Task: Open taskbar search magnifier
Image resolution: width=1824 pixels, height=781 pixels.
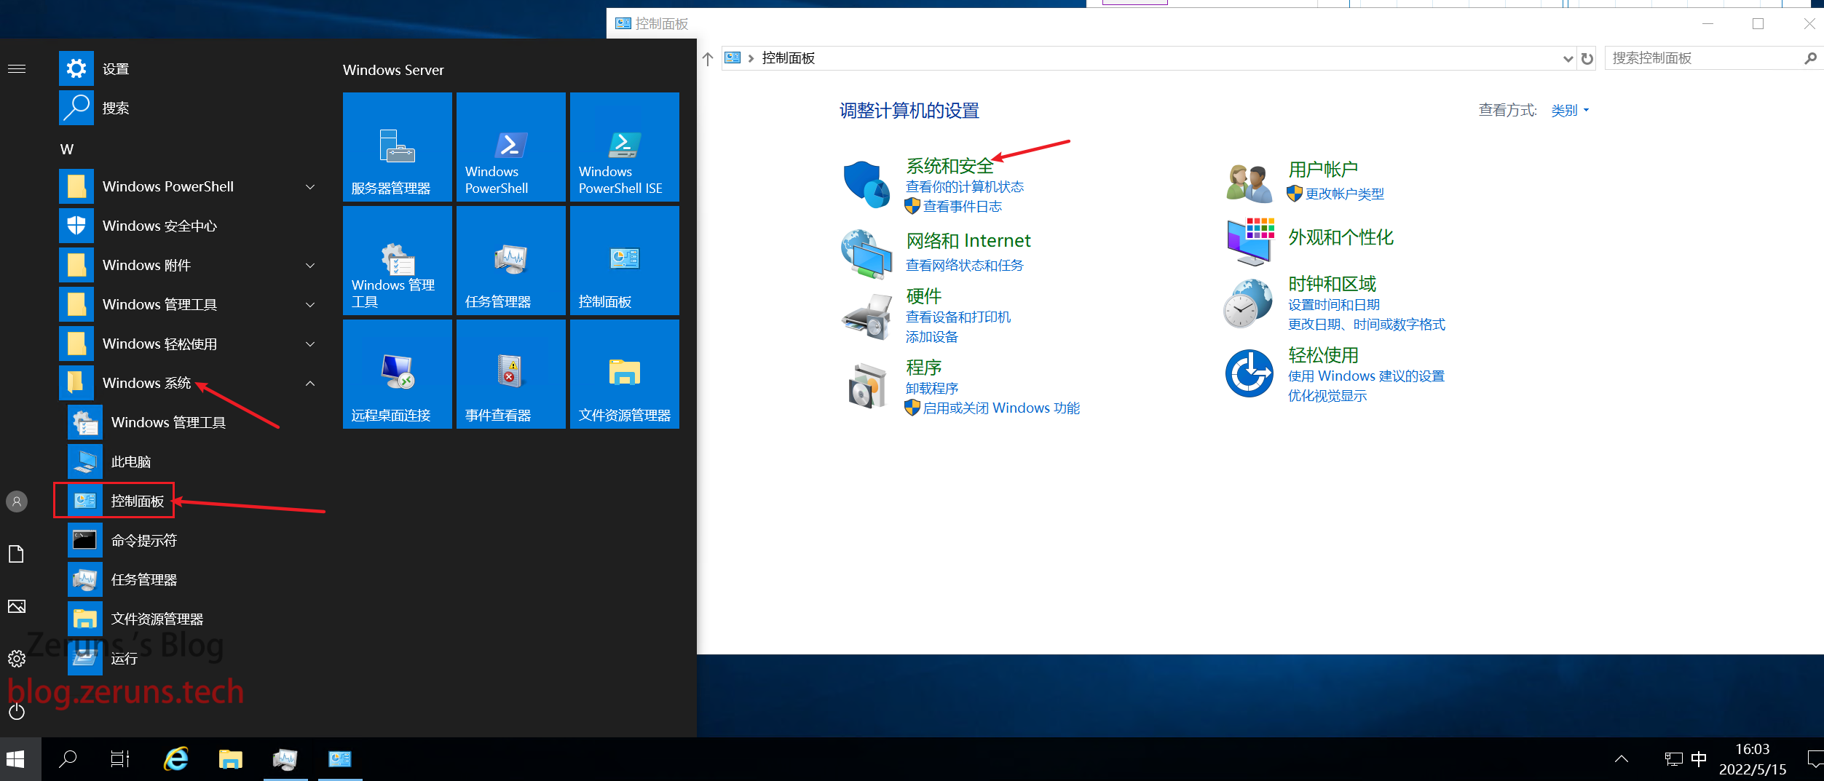Action: click(68, 759)
